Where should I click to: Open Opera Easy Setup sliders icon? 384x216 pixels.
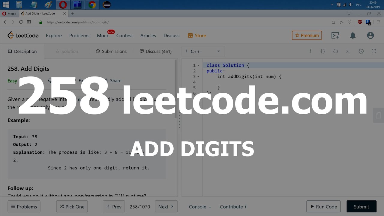(x=379, y=22)
